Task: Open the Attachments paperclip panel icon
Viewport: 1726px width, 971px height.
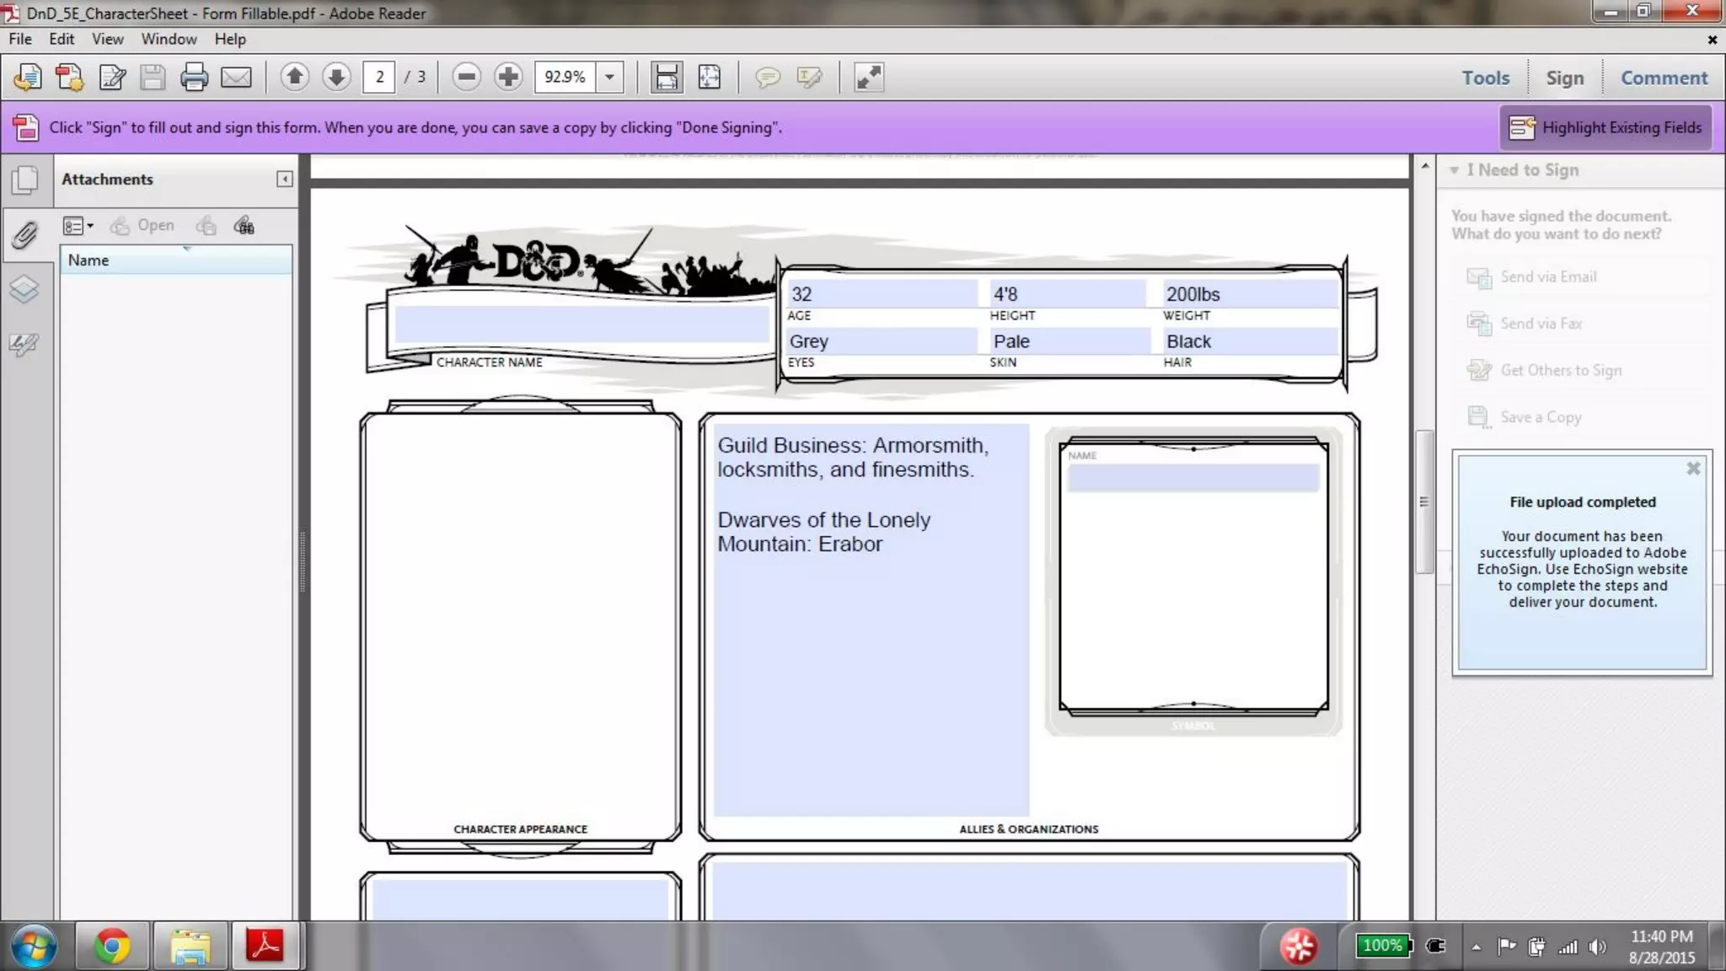Action: [x=25, y=235]
